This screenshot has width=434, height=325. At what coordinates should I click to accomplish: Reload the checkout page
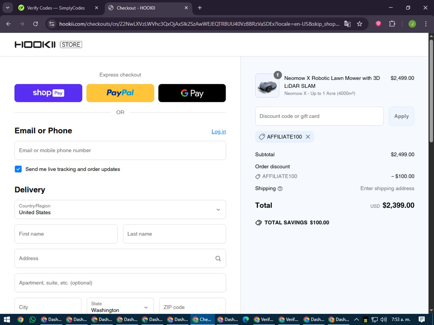[x=36, y=24]
